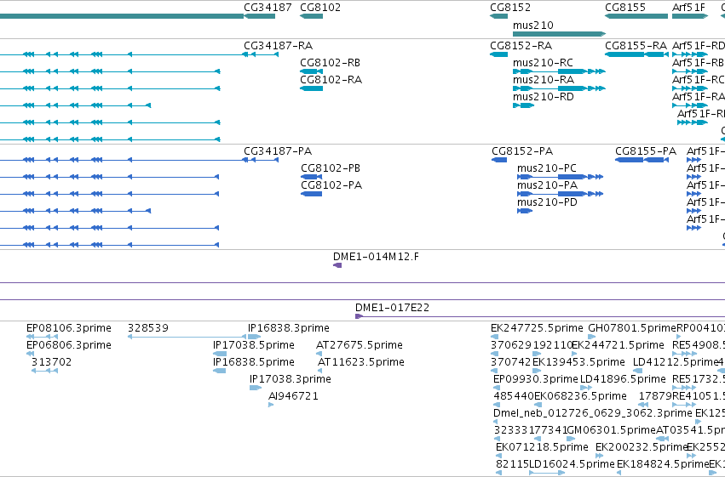Click the IP17038.3prime EST label
725x477 pixels.
(291, 379)
